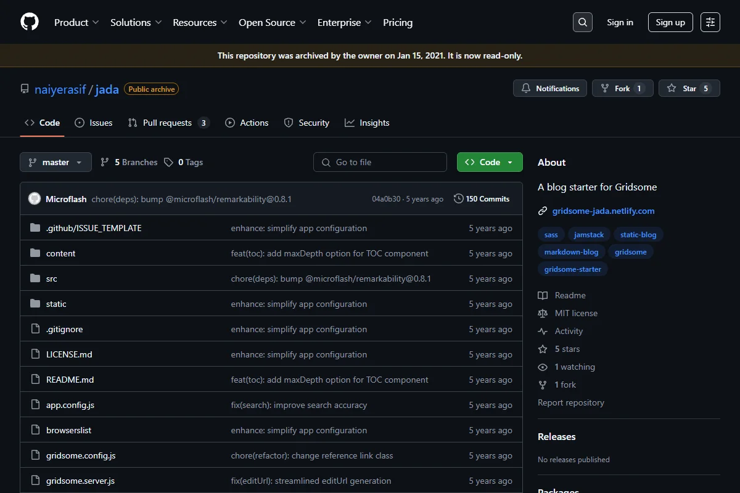Click the Sign up button
740x493 pixels.
pyautogui.click(x=670, y=22)
